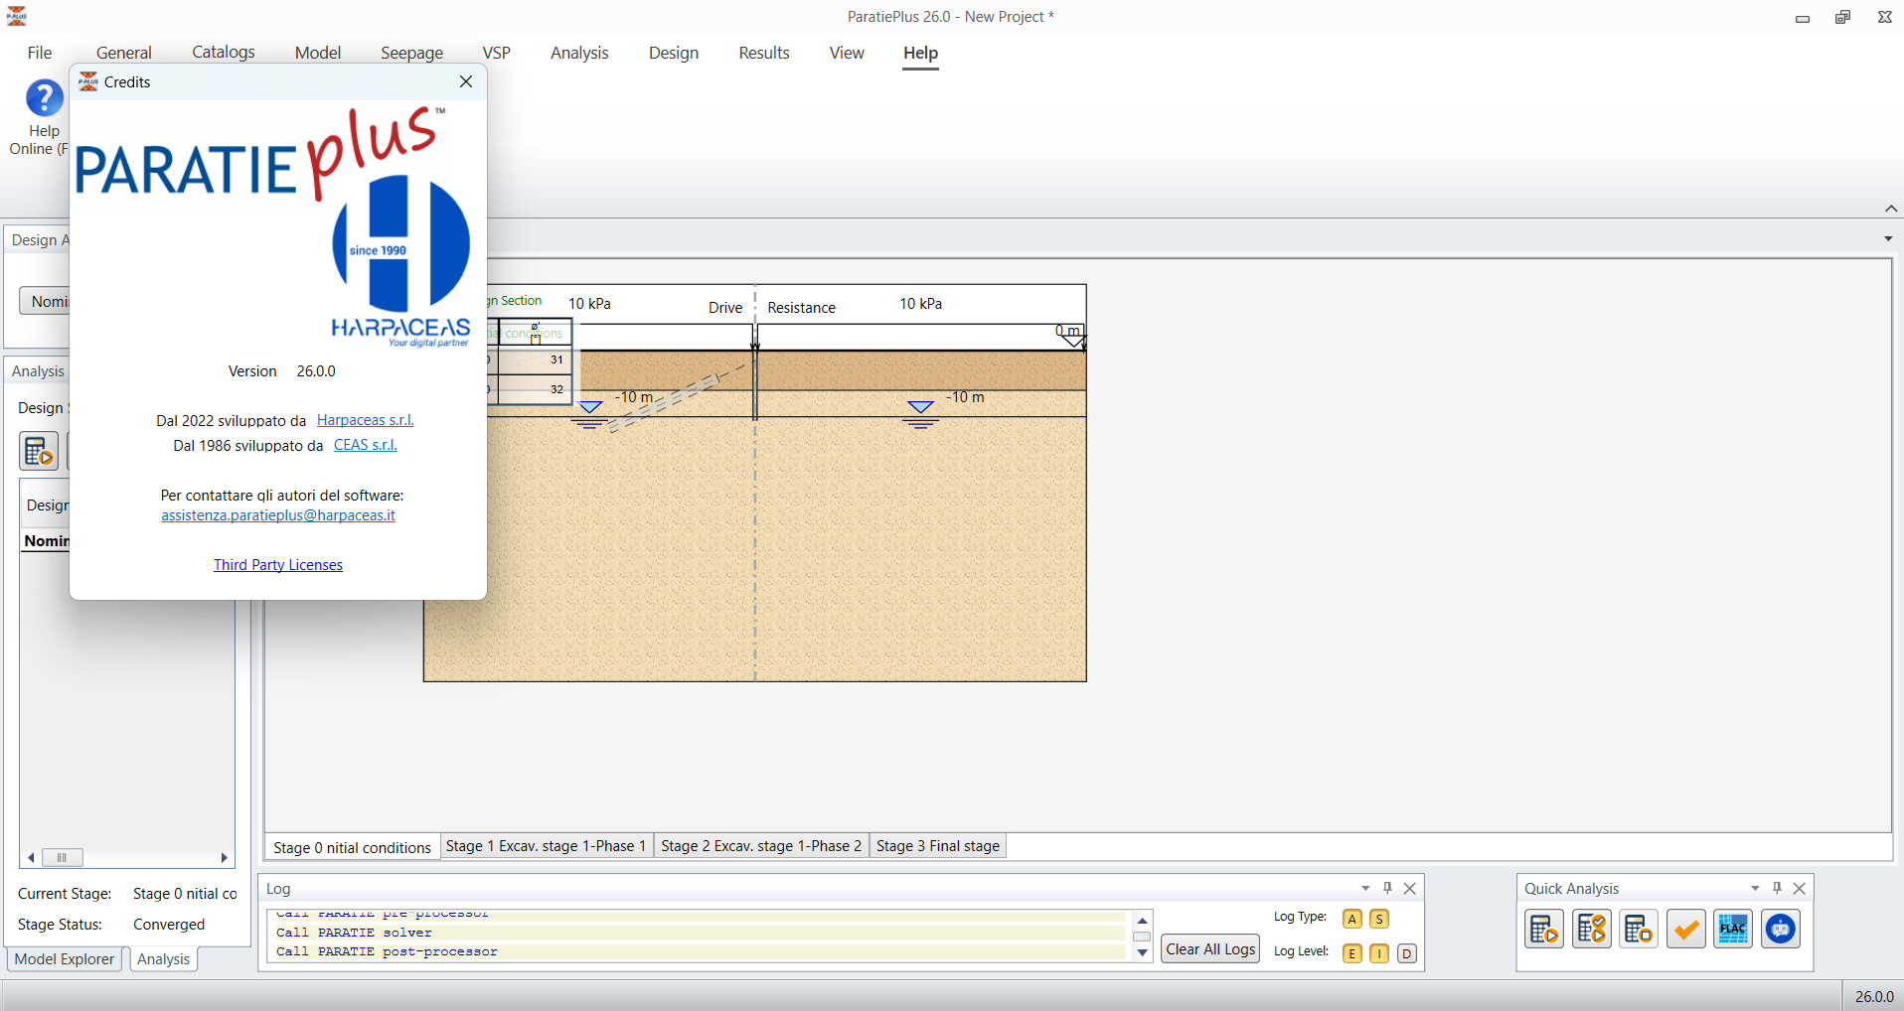The height and width of the screenshot is (1011, 1904).
Task: Click the horizontal scrollbar thumb in Design panel
Action: click(x=62, y=857)
